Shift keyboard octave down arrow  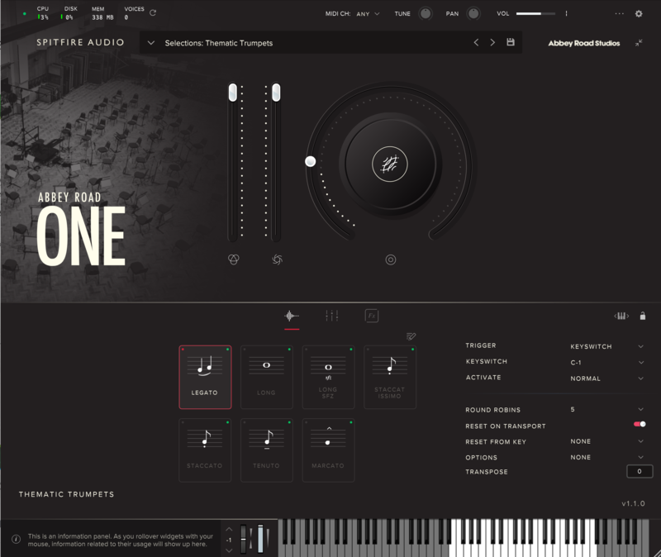(229, 550)
